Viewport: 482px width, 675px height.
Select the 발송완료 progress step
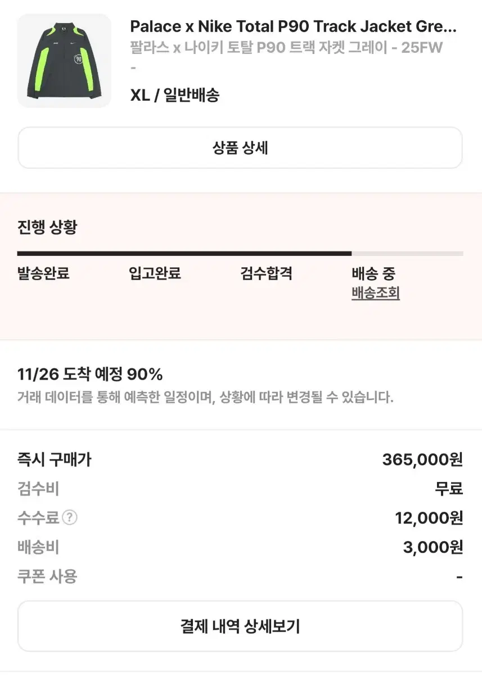tap(43, 274)
